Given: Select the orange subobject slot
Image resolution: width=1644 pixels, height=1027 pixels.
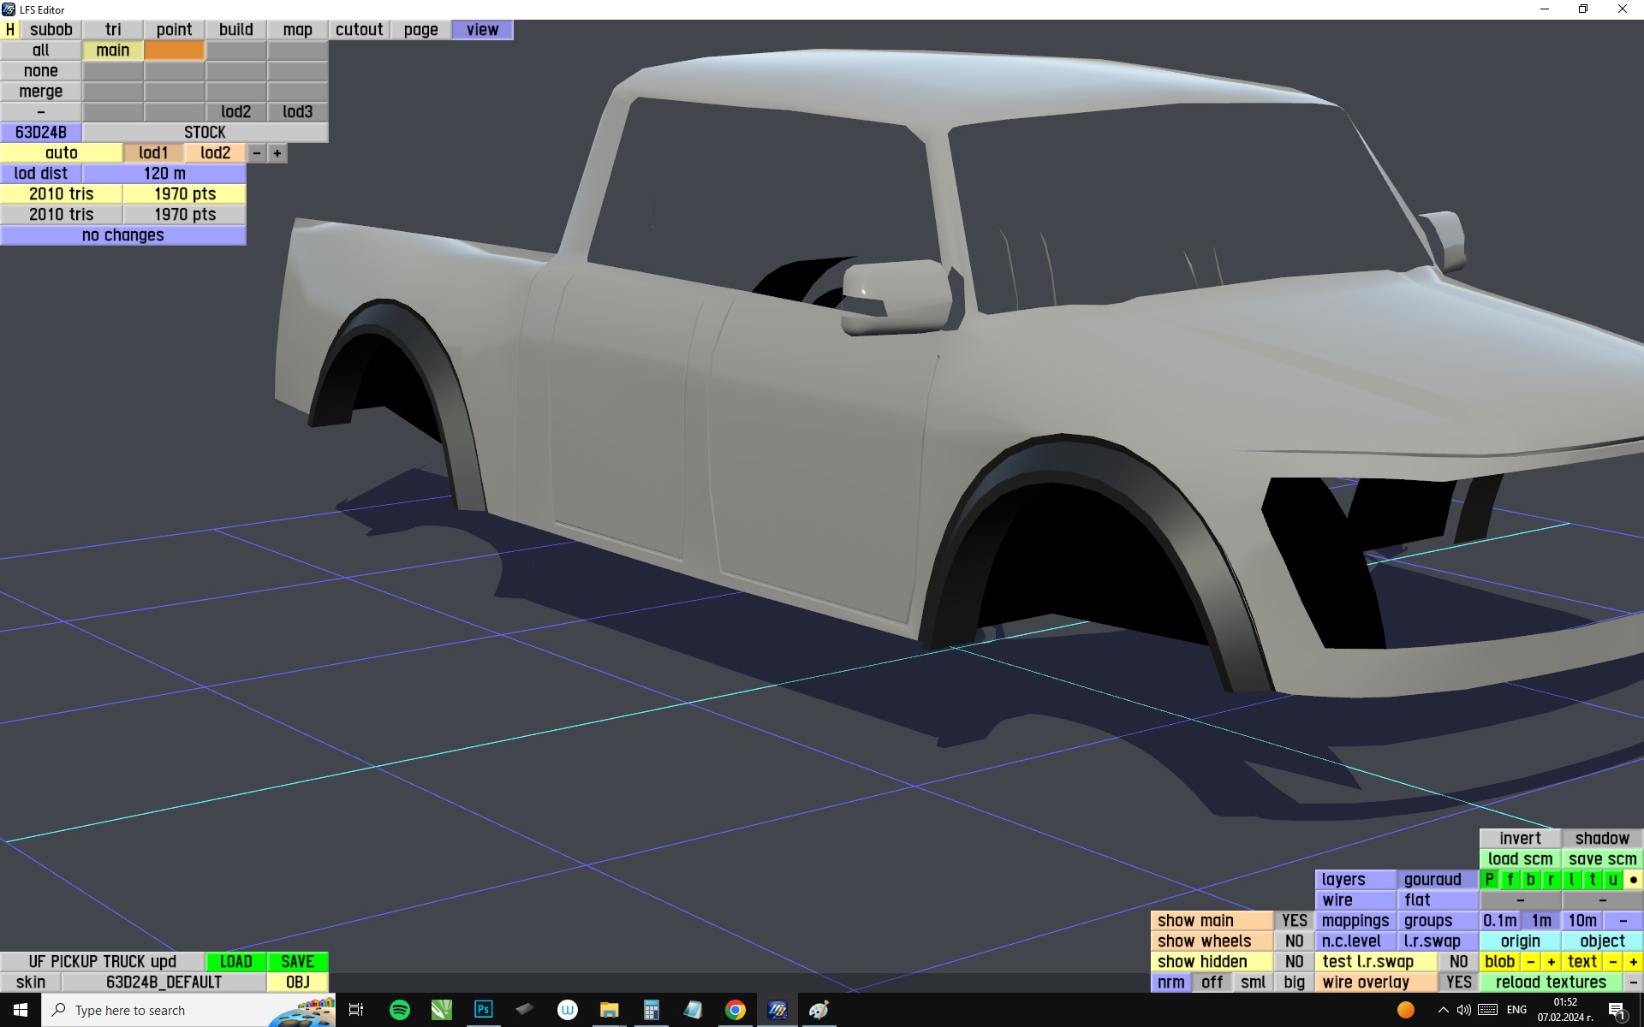Looking at the screenshot, I should pyautogui.click(x=174, y=50).
